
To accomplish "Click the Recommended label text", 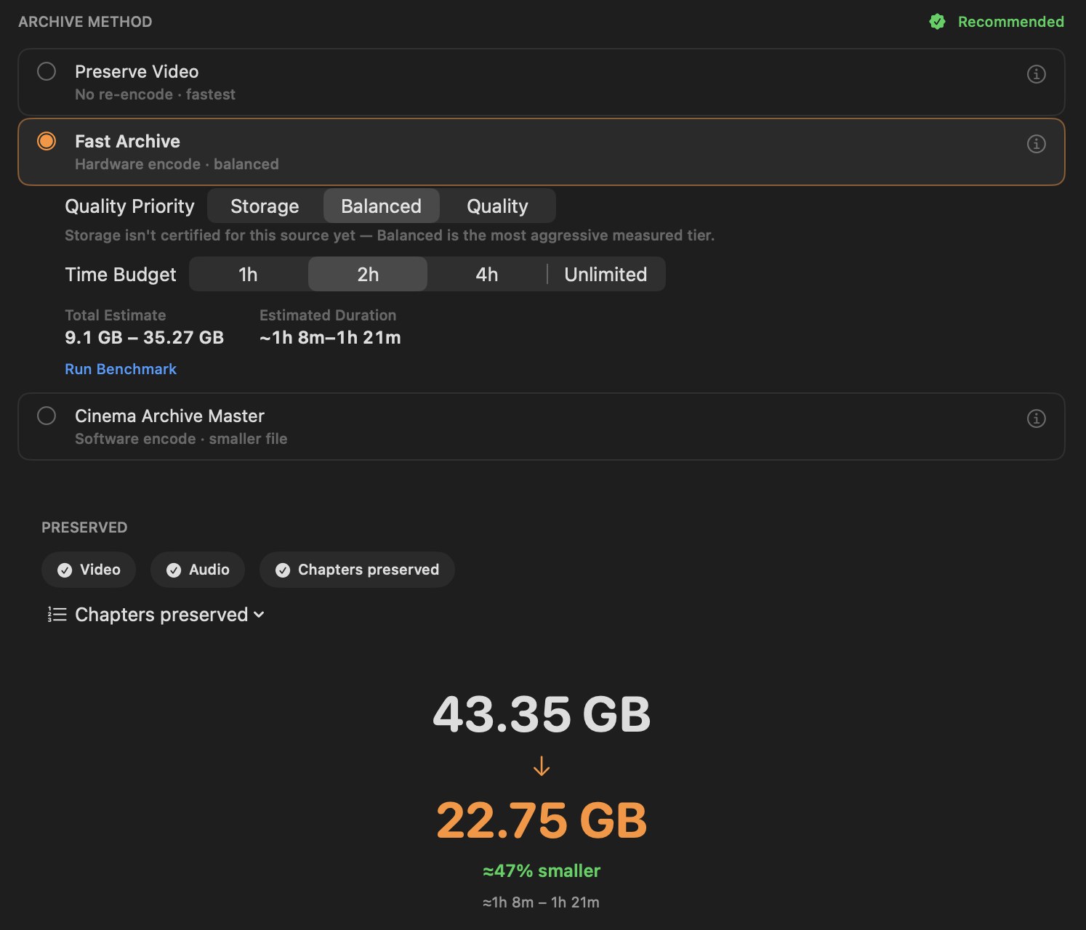I will [1011, 22].
